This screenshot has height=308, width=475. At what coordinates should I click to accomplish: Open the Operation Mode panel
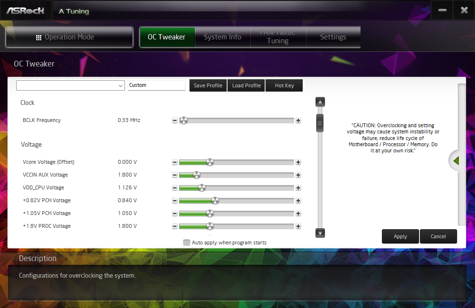[x=69, y=37]
